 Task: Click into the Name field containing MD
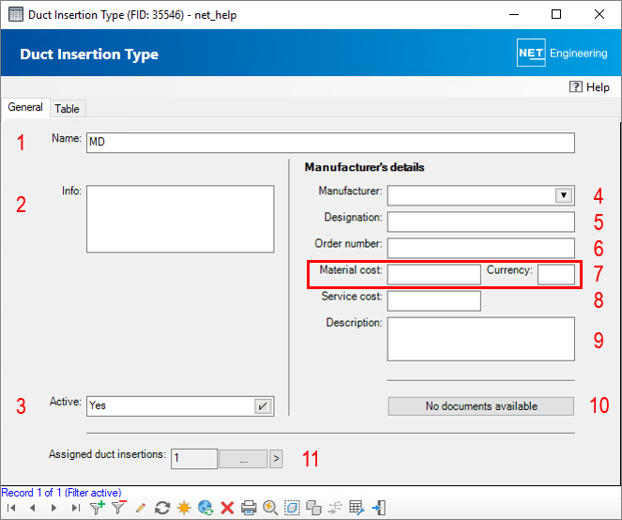tap(330, 143)
